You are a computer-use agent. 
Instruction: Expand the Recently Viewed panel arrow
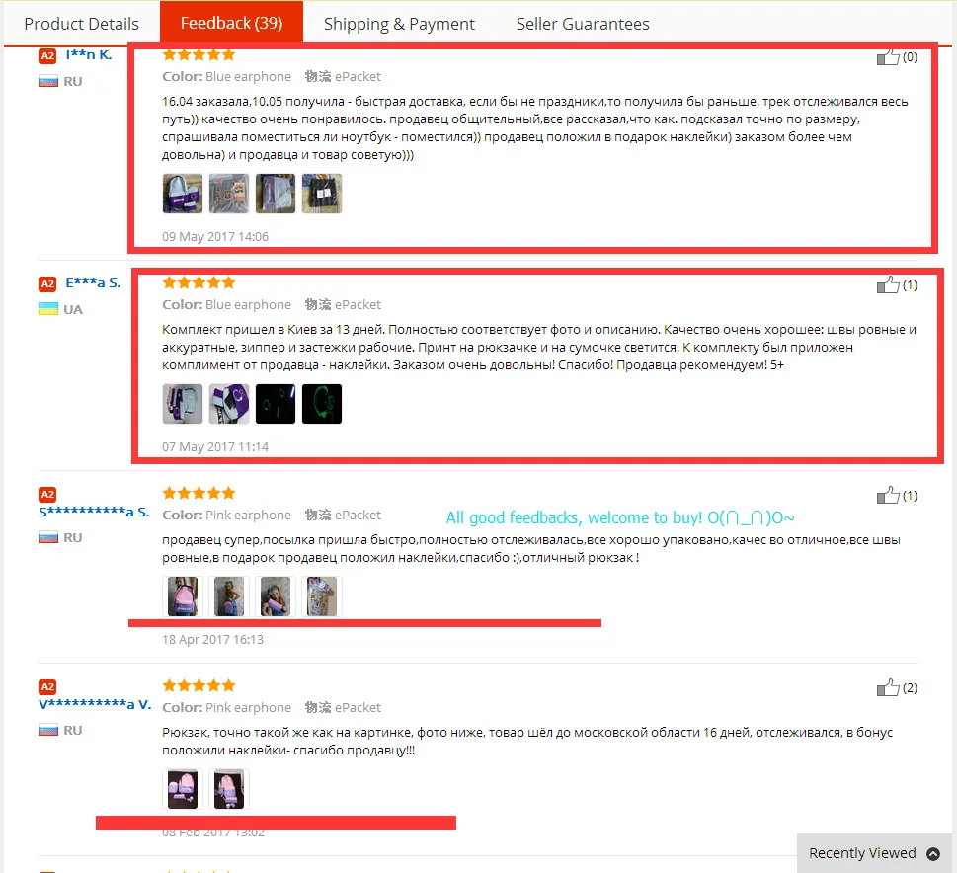[932, 853]
